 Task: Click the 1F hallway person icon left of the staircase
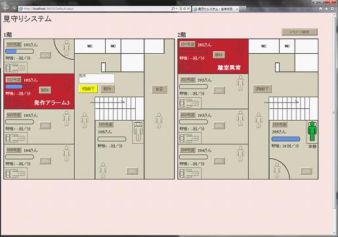pos(85,120)
